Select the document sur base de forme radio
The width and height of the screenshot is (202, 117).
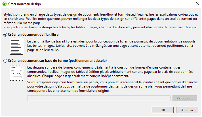(x=5, y=61)
